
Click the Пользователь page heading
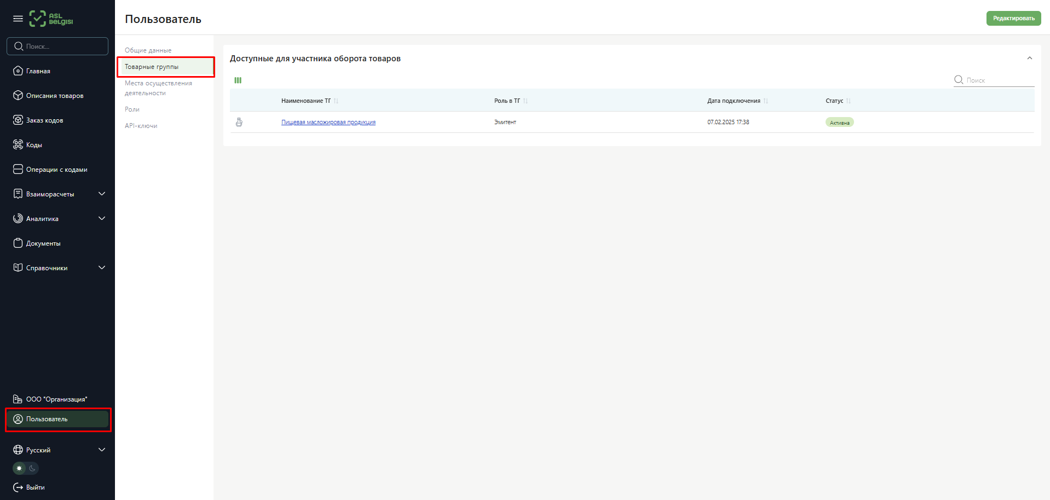(x=163, y=19)
